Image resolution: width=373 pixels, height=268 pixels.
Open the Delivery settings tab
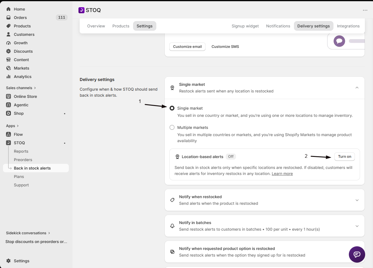click(314, 26)
